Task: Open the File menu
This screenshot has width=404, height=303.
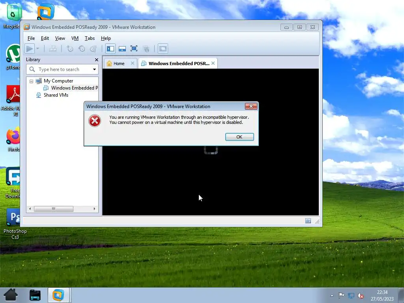Action: click(31, 38)
